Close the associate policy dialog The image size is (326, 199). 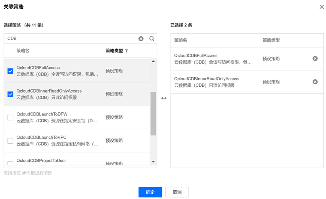322,7
